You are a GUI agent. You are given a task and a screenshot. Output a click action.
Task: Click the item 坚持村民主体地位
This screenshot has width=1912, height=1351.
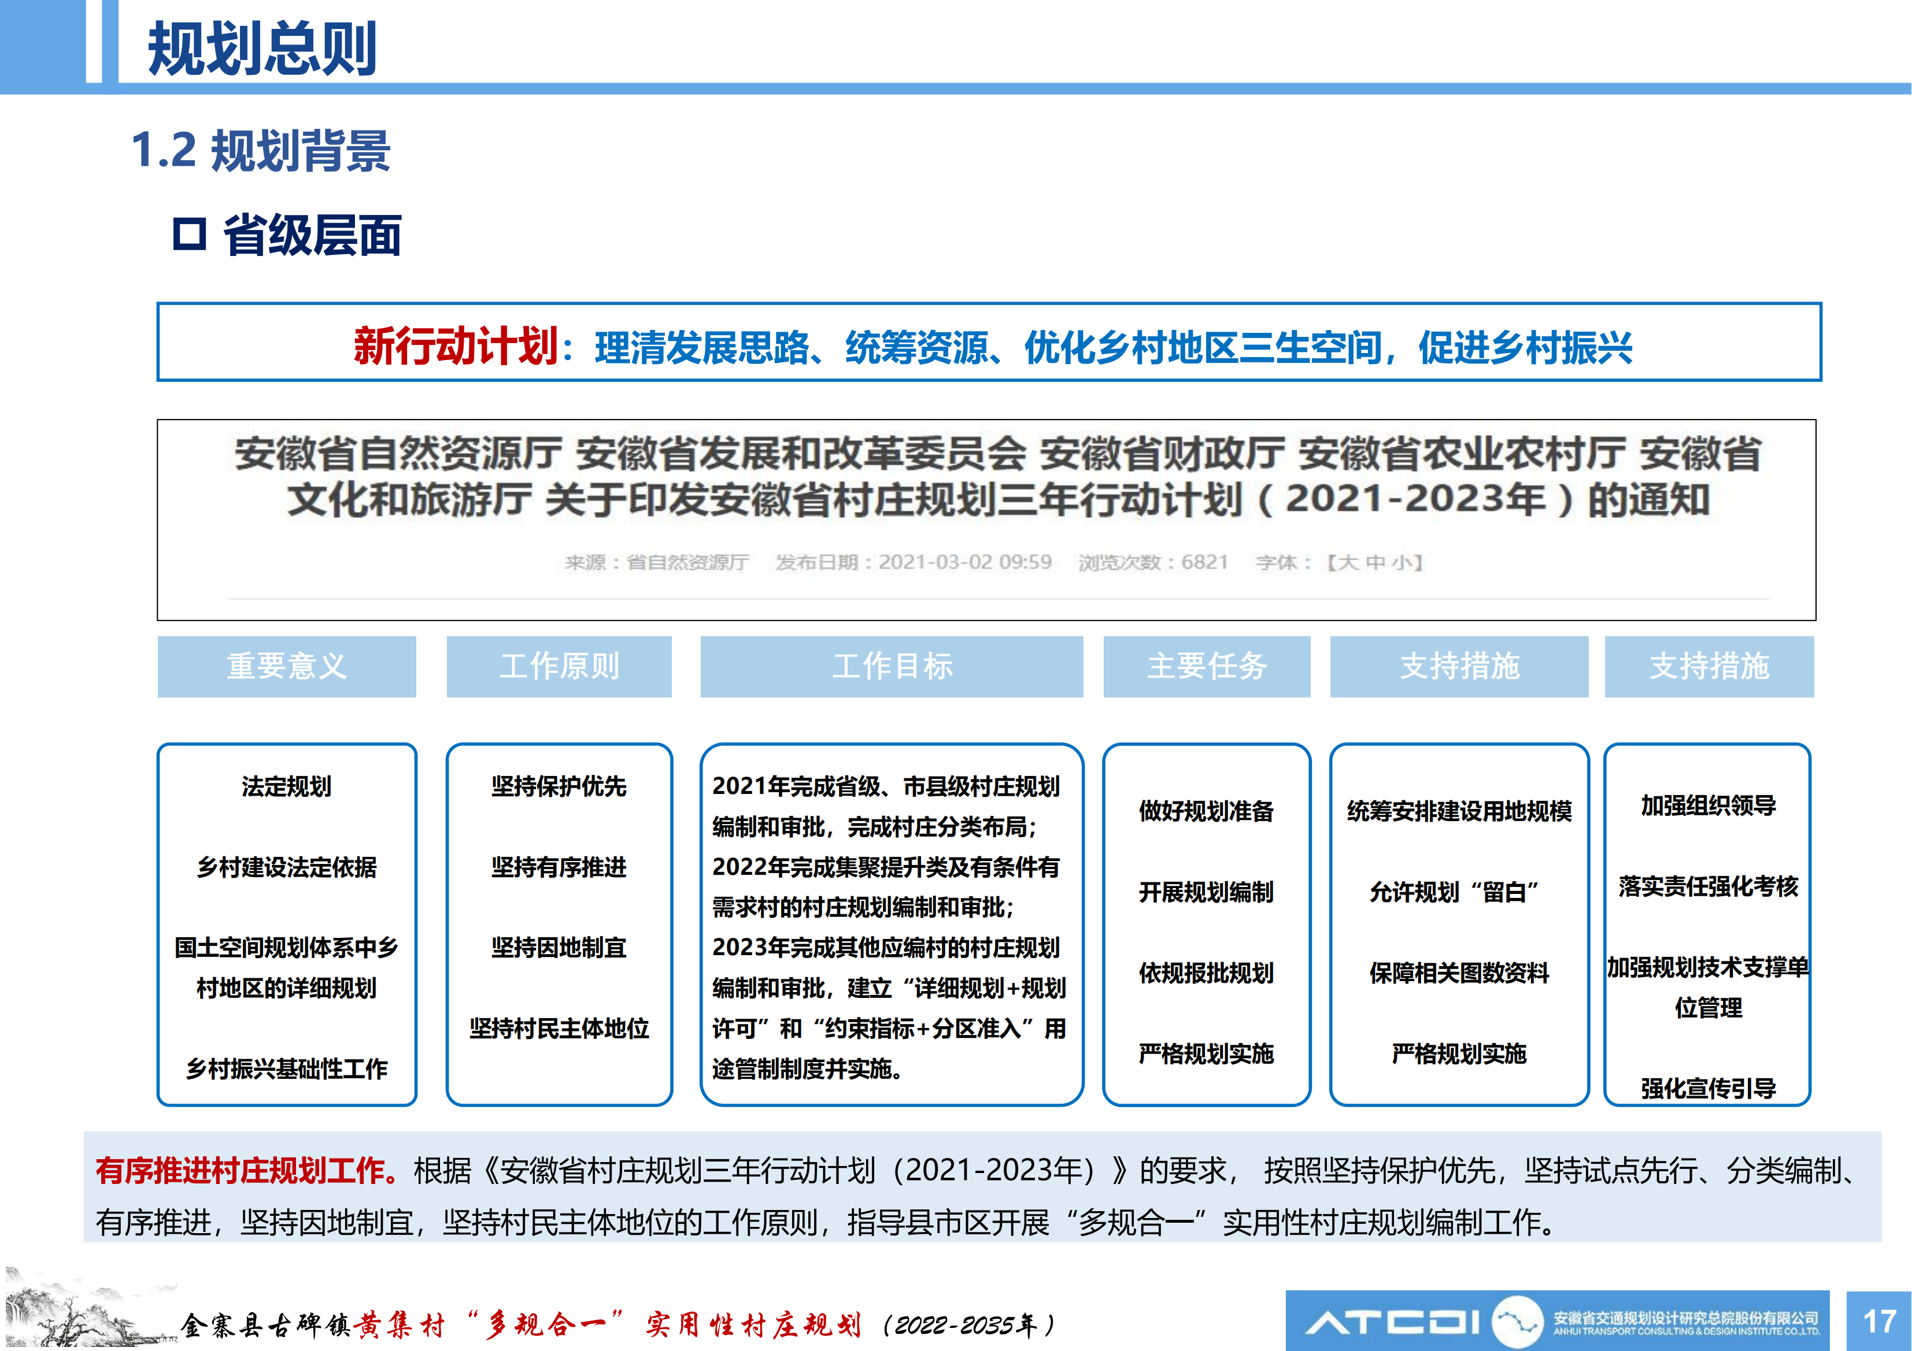pyautogui.click(x=559, y=1028)
